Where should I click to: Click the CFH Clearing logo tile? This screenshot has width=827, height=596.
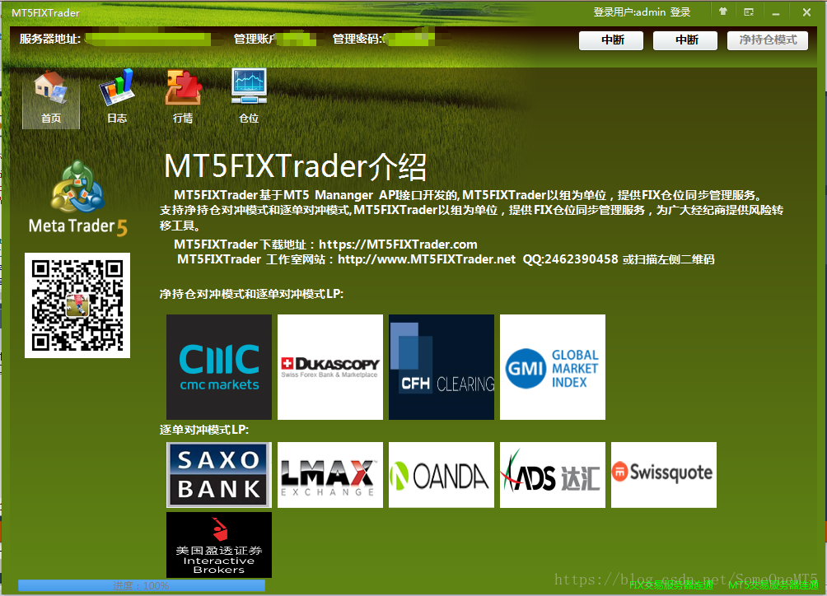point(442,367)
